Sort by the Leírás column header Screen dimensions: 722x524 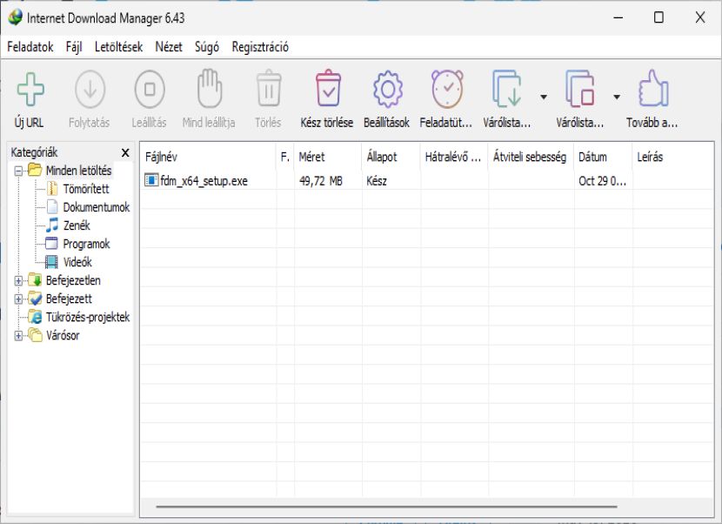[673, 158]
